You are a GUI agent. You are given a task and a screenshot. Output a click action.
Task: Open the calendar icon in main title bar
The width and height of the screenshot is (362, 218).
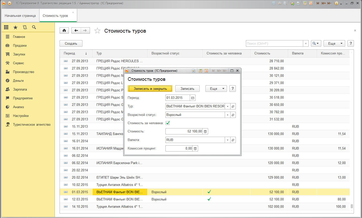(x=311, y=3)
